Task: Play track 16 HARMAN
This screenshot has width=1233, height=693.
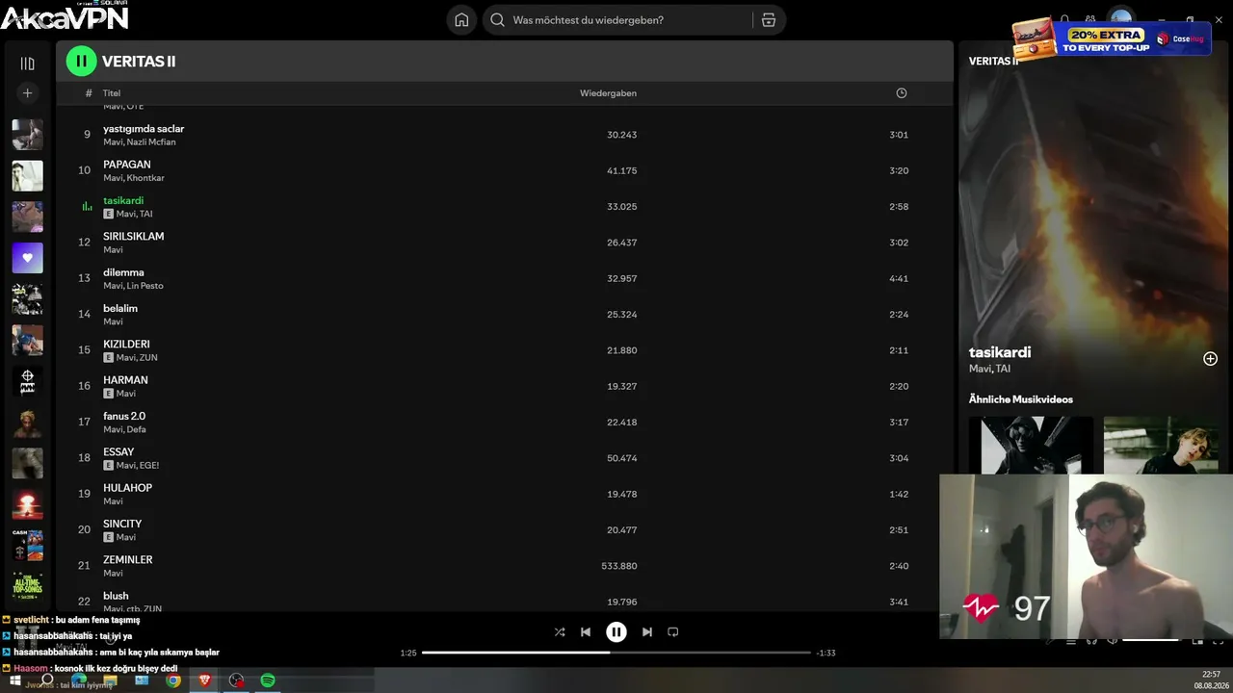Action: click(505, 386)
